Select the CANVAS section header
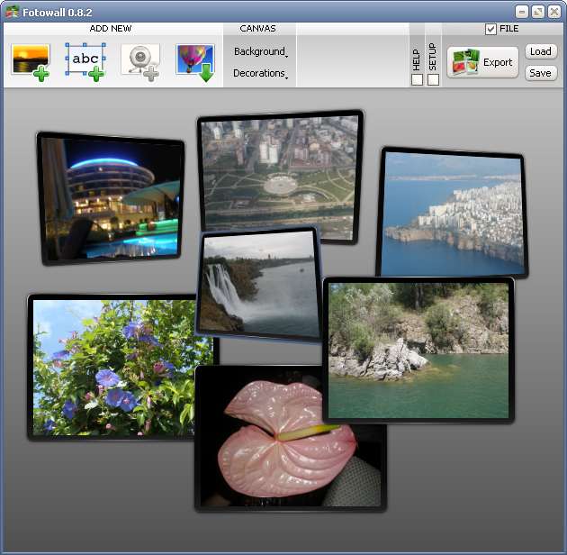 pyautogui.click(x=257, y=29)
